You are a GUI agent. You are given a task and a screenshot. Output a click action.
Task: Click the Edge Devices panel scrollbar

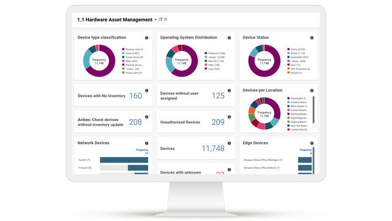(314, 160)
